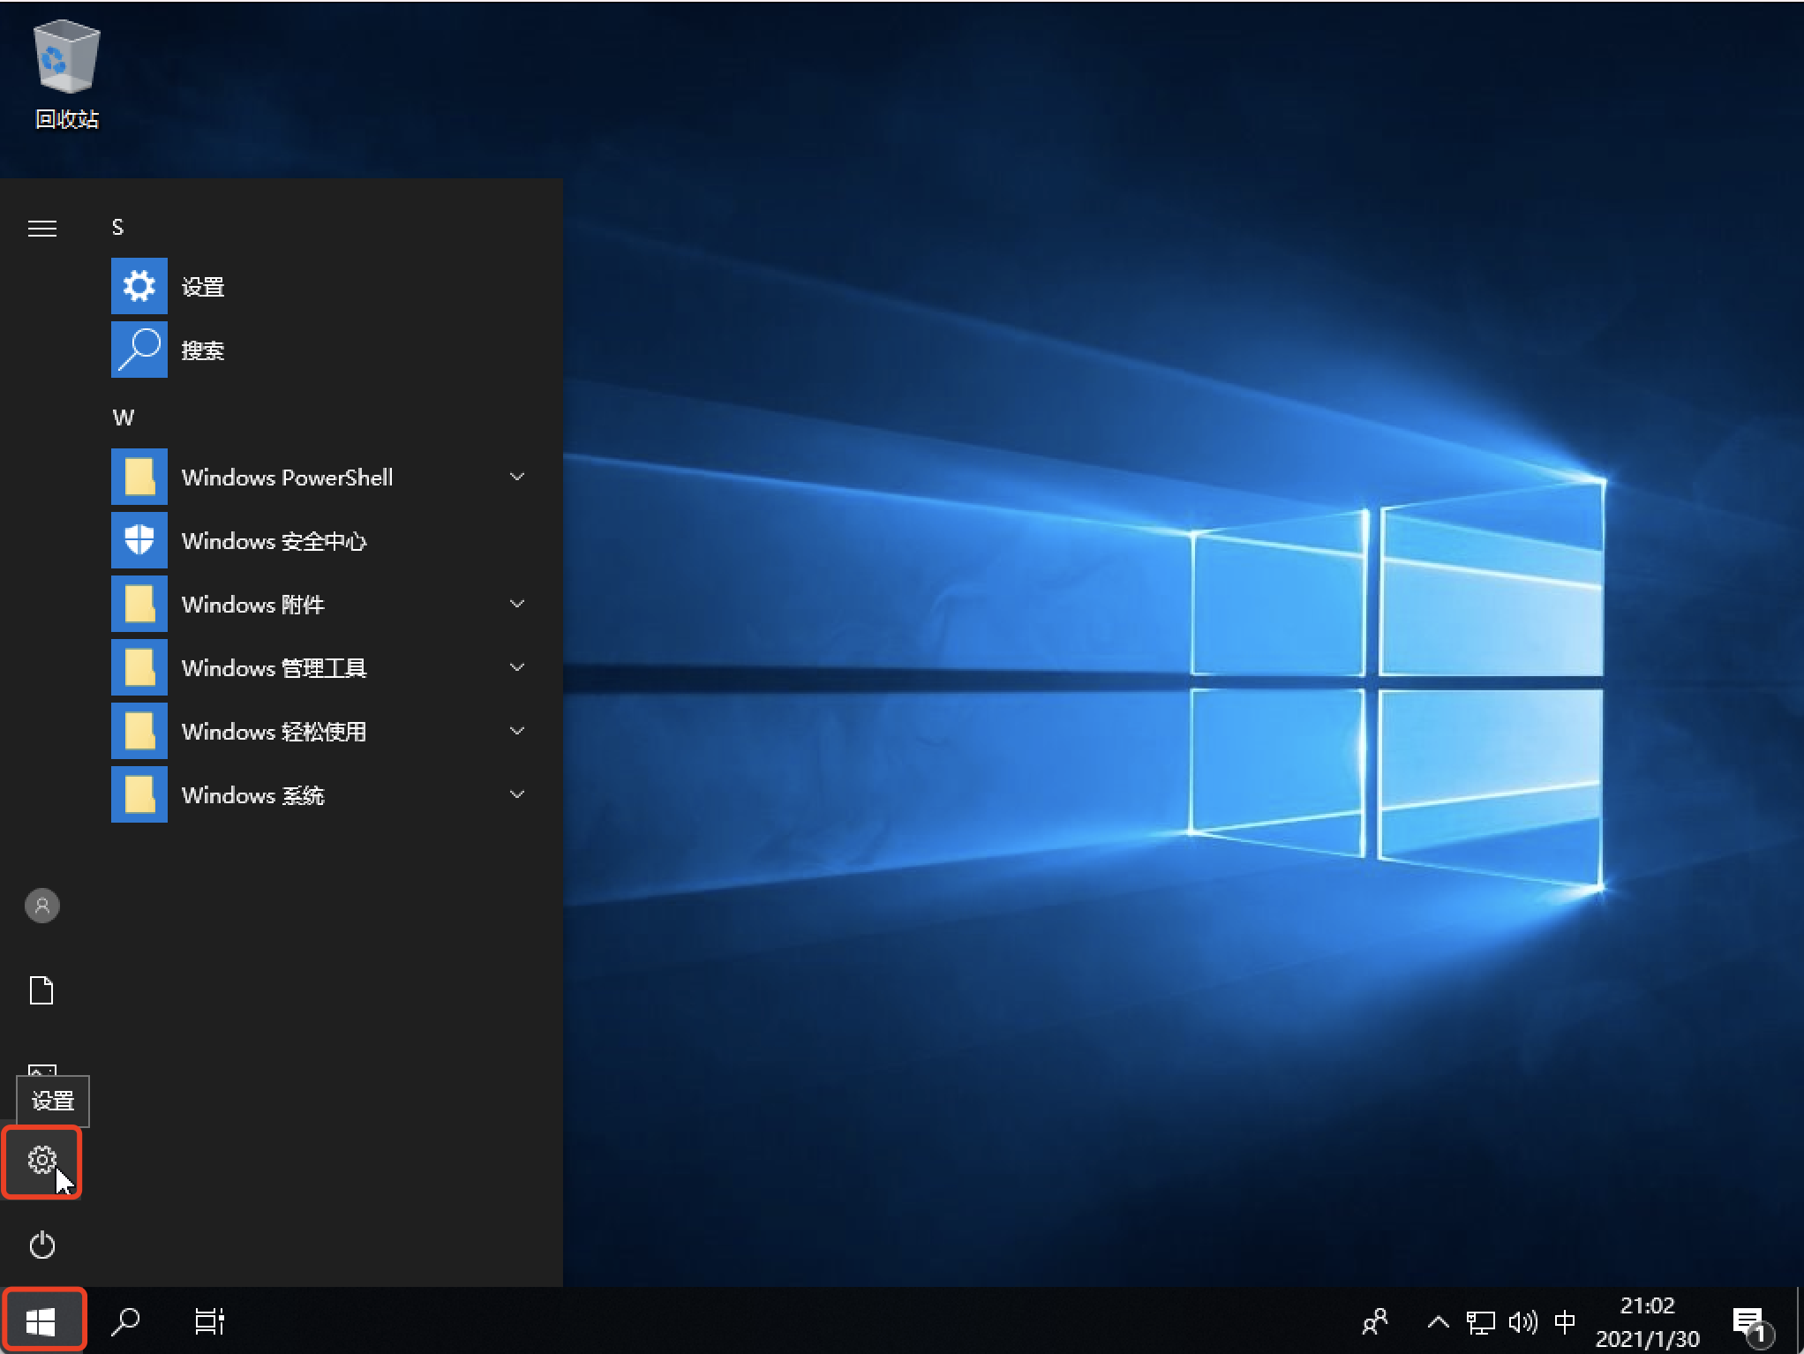Expand the Windows 附件 folder chevron
This screenshot has height=1354, width=1804.
coord(517,604)
